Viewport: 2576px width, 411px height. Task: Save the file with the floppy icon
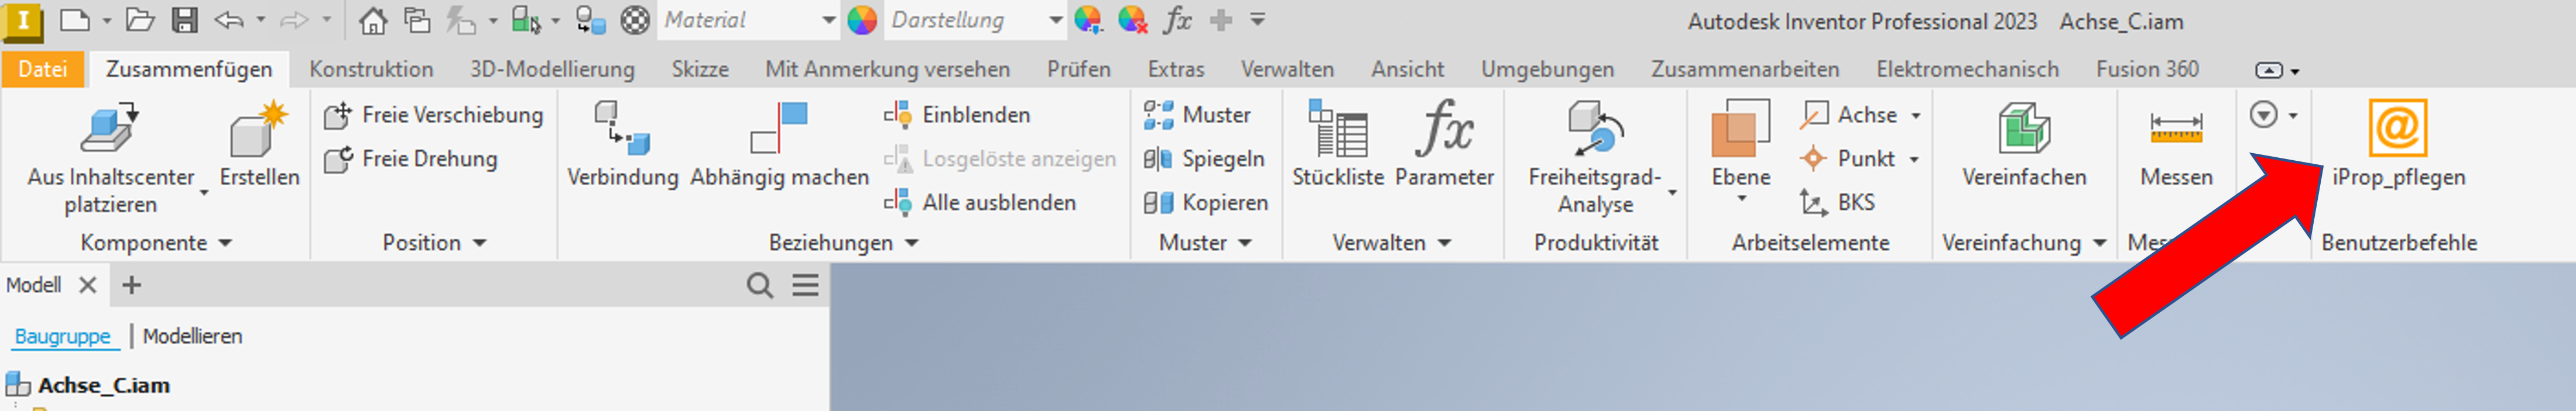pyautogui.click(x=185, y=20)
